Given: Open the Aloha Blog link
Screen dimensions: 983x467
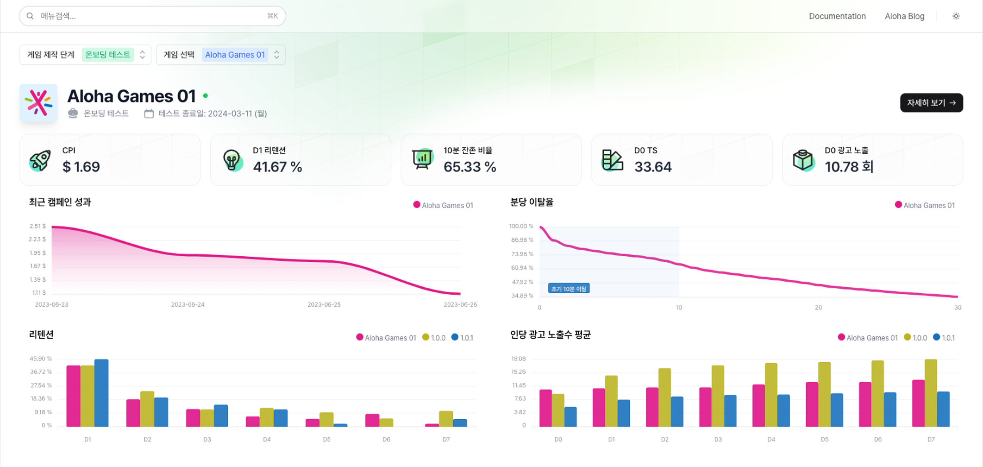Looking at the screenshot, I should (x=904, y=16).
